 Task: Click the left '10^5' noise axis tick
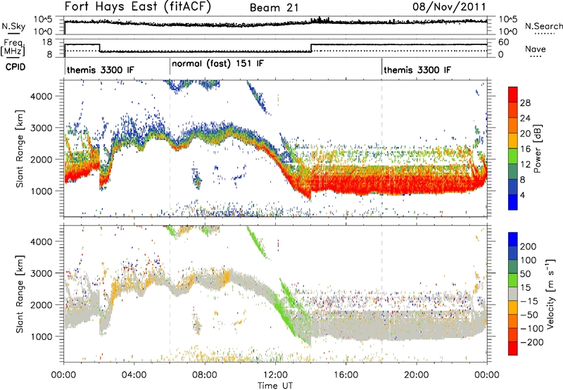[x=43, y=20]
